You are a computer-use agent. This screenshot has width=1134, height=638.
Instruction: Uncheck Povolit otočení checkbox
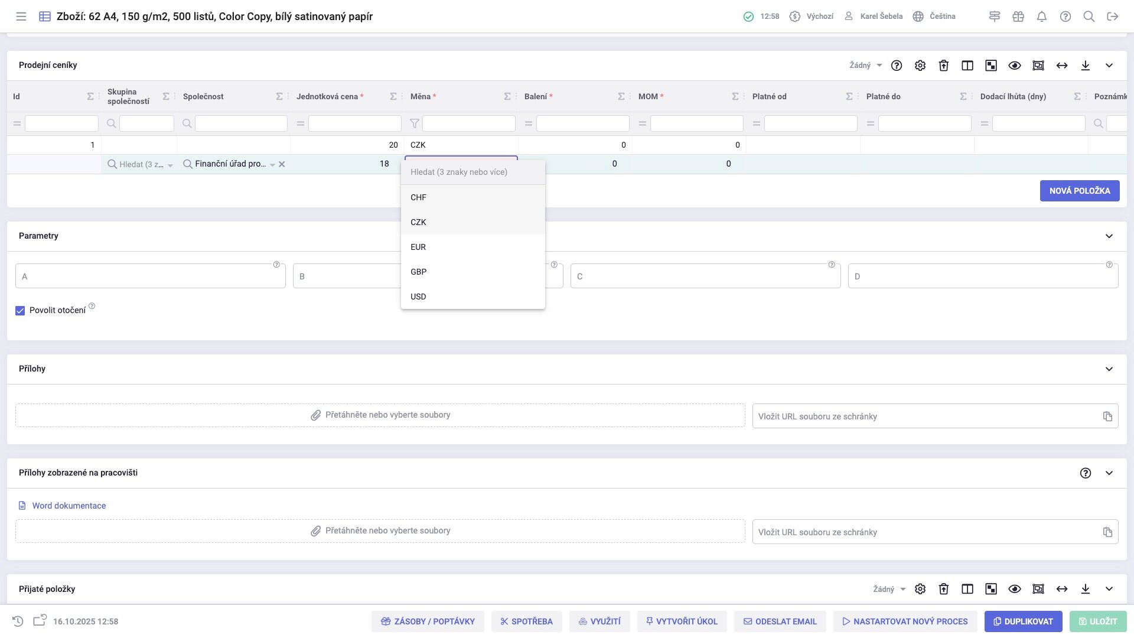[20, 311]
